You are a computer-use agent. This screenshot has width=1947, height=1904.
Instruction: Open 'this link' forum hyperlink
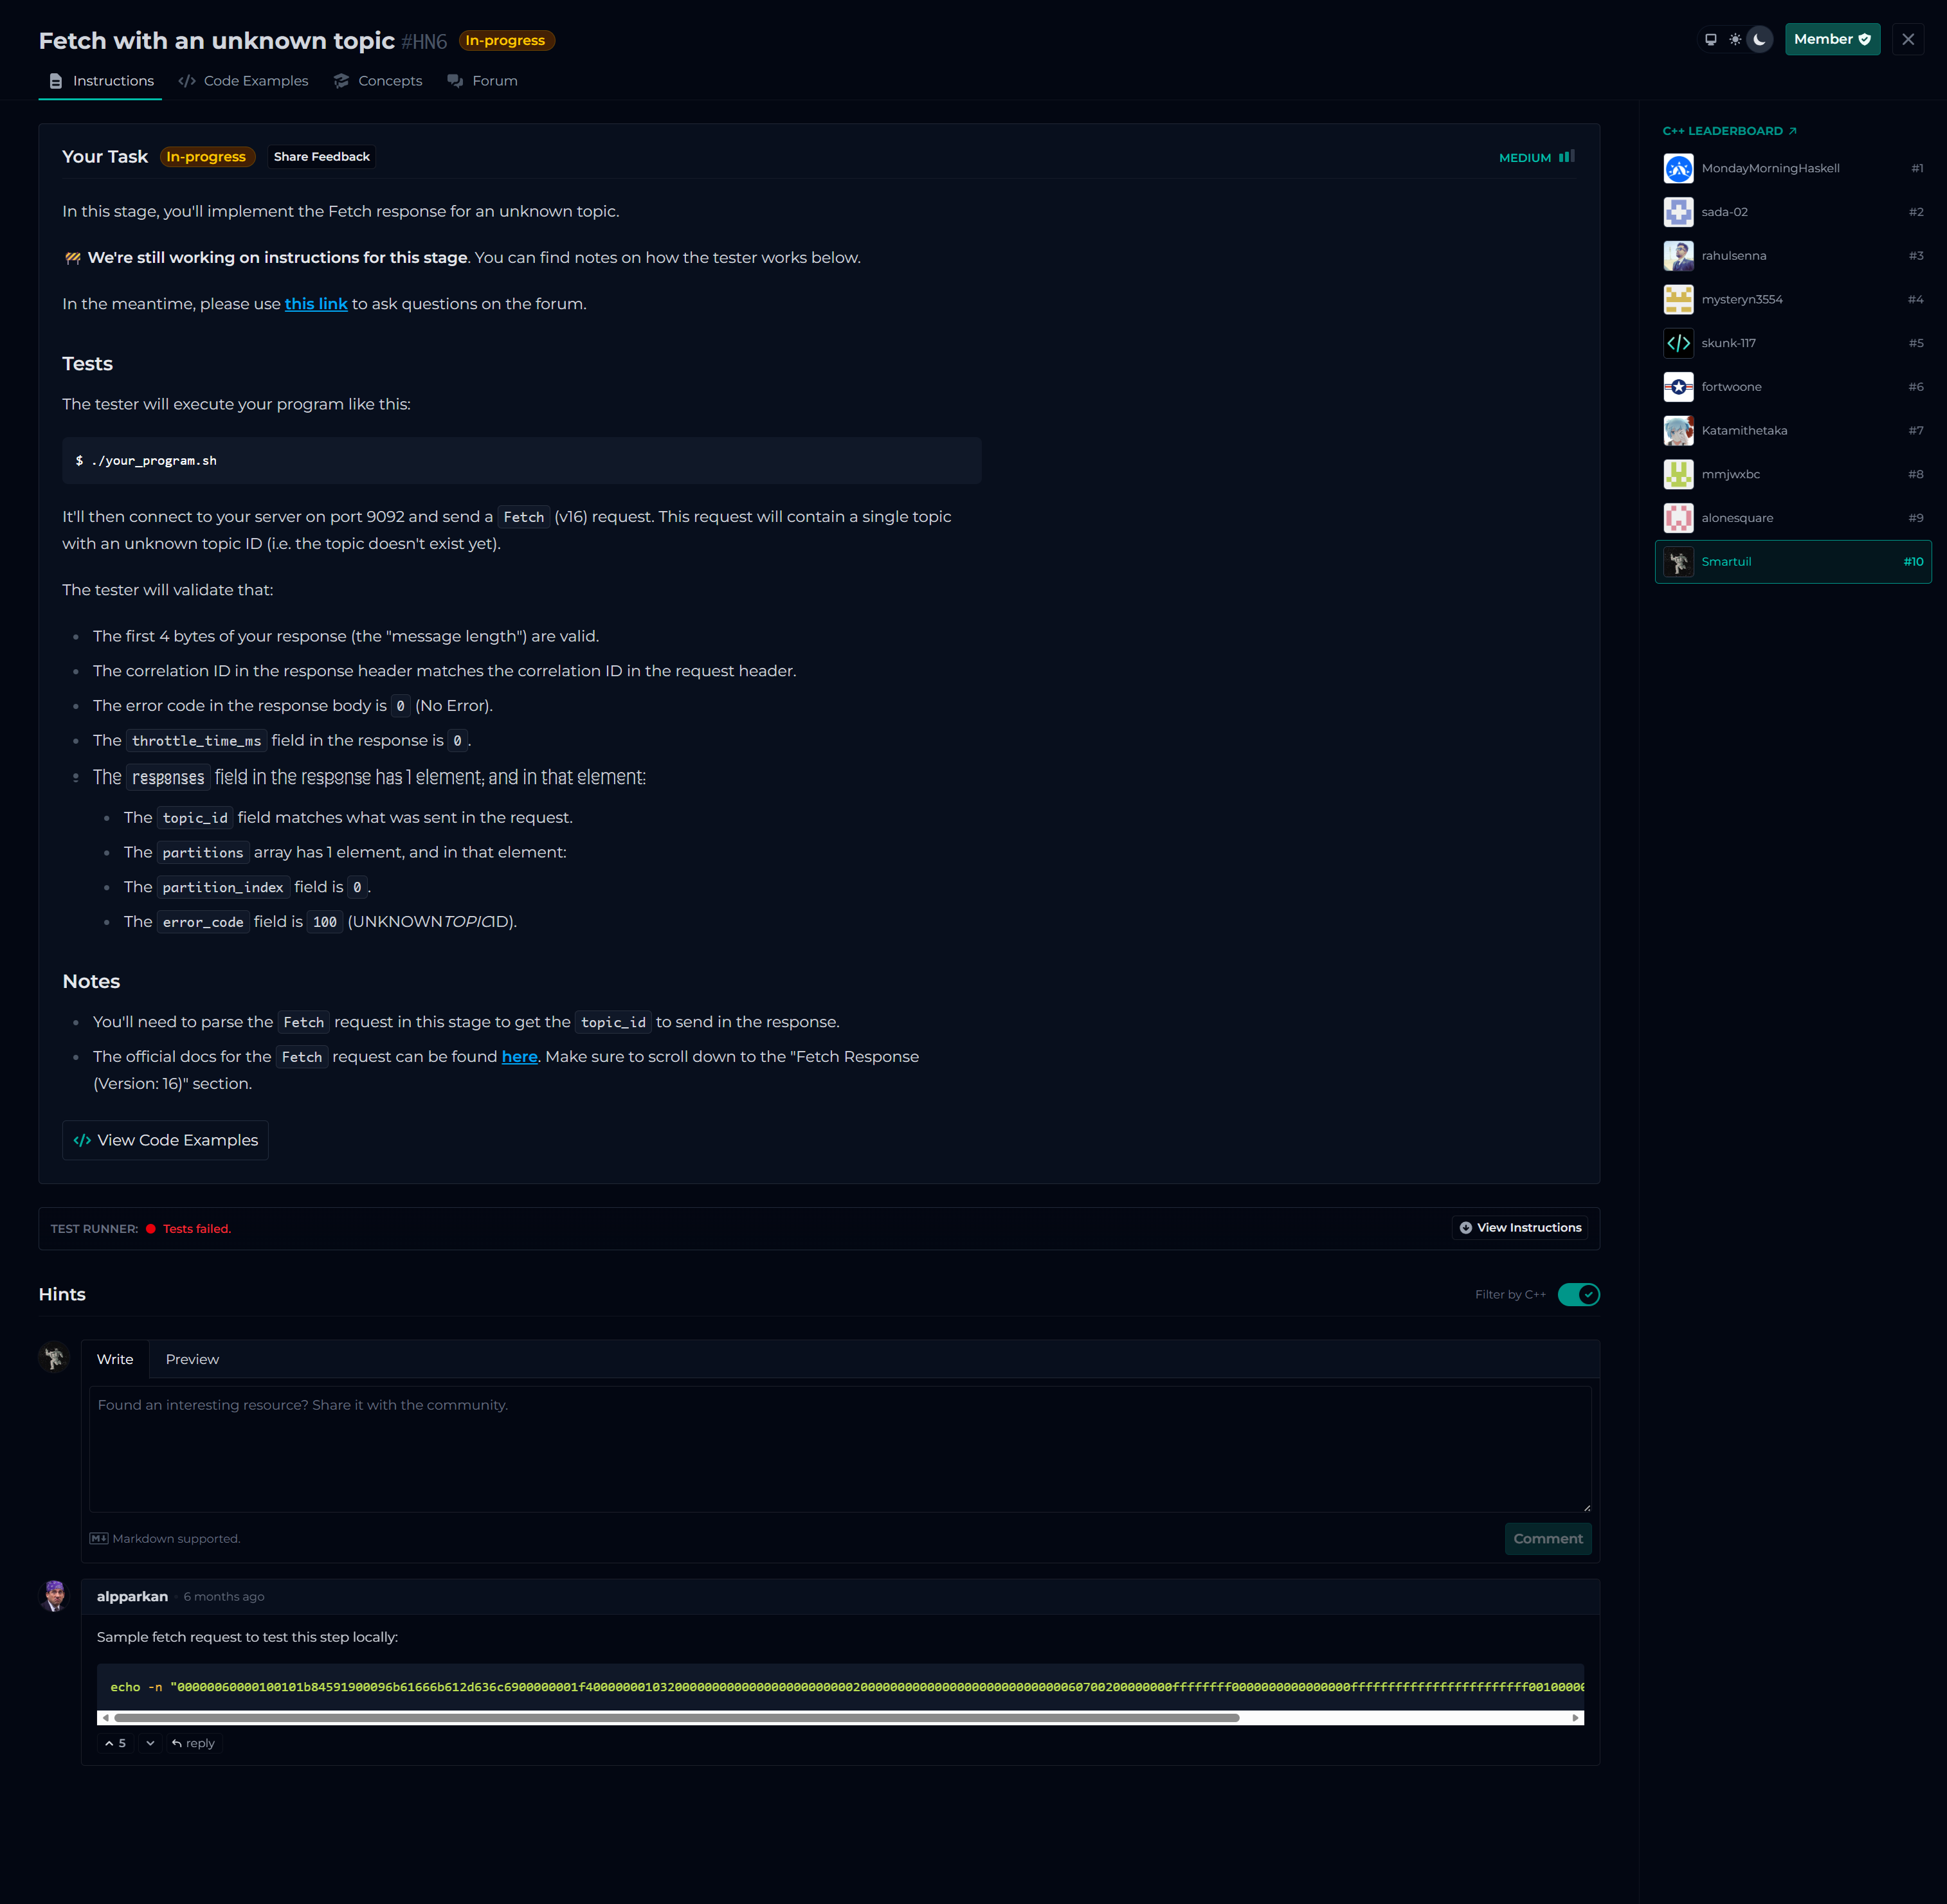coord(315,304)
